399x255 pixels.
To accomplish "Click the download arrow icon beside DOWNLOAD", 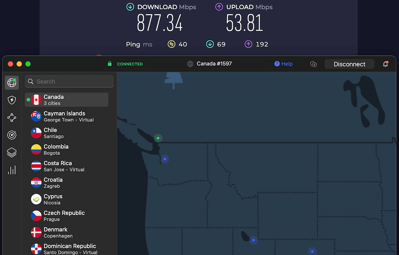I will [130, 7].
